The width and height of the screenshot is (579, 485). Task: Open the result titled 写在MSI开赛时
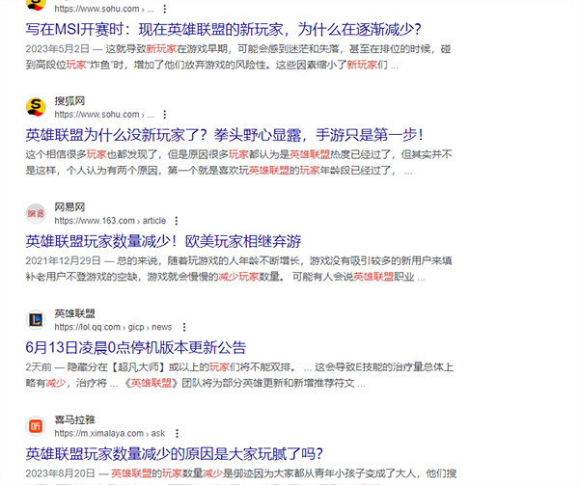coord(224,30)
